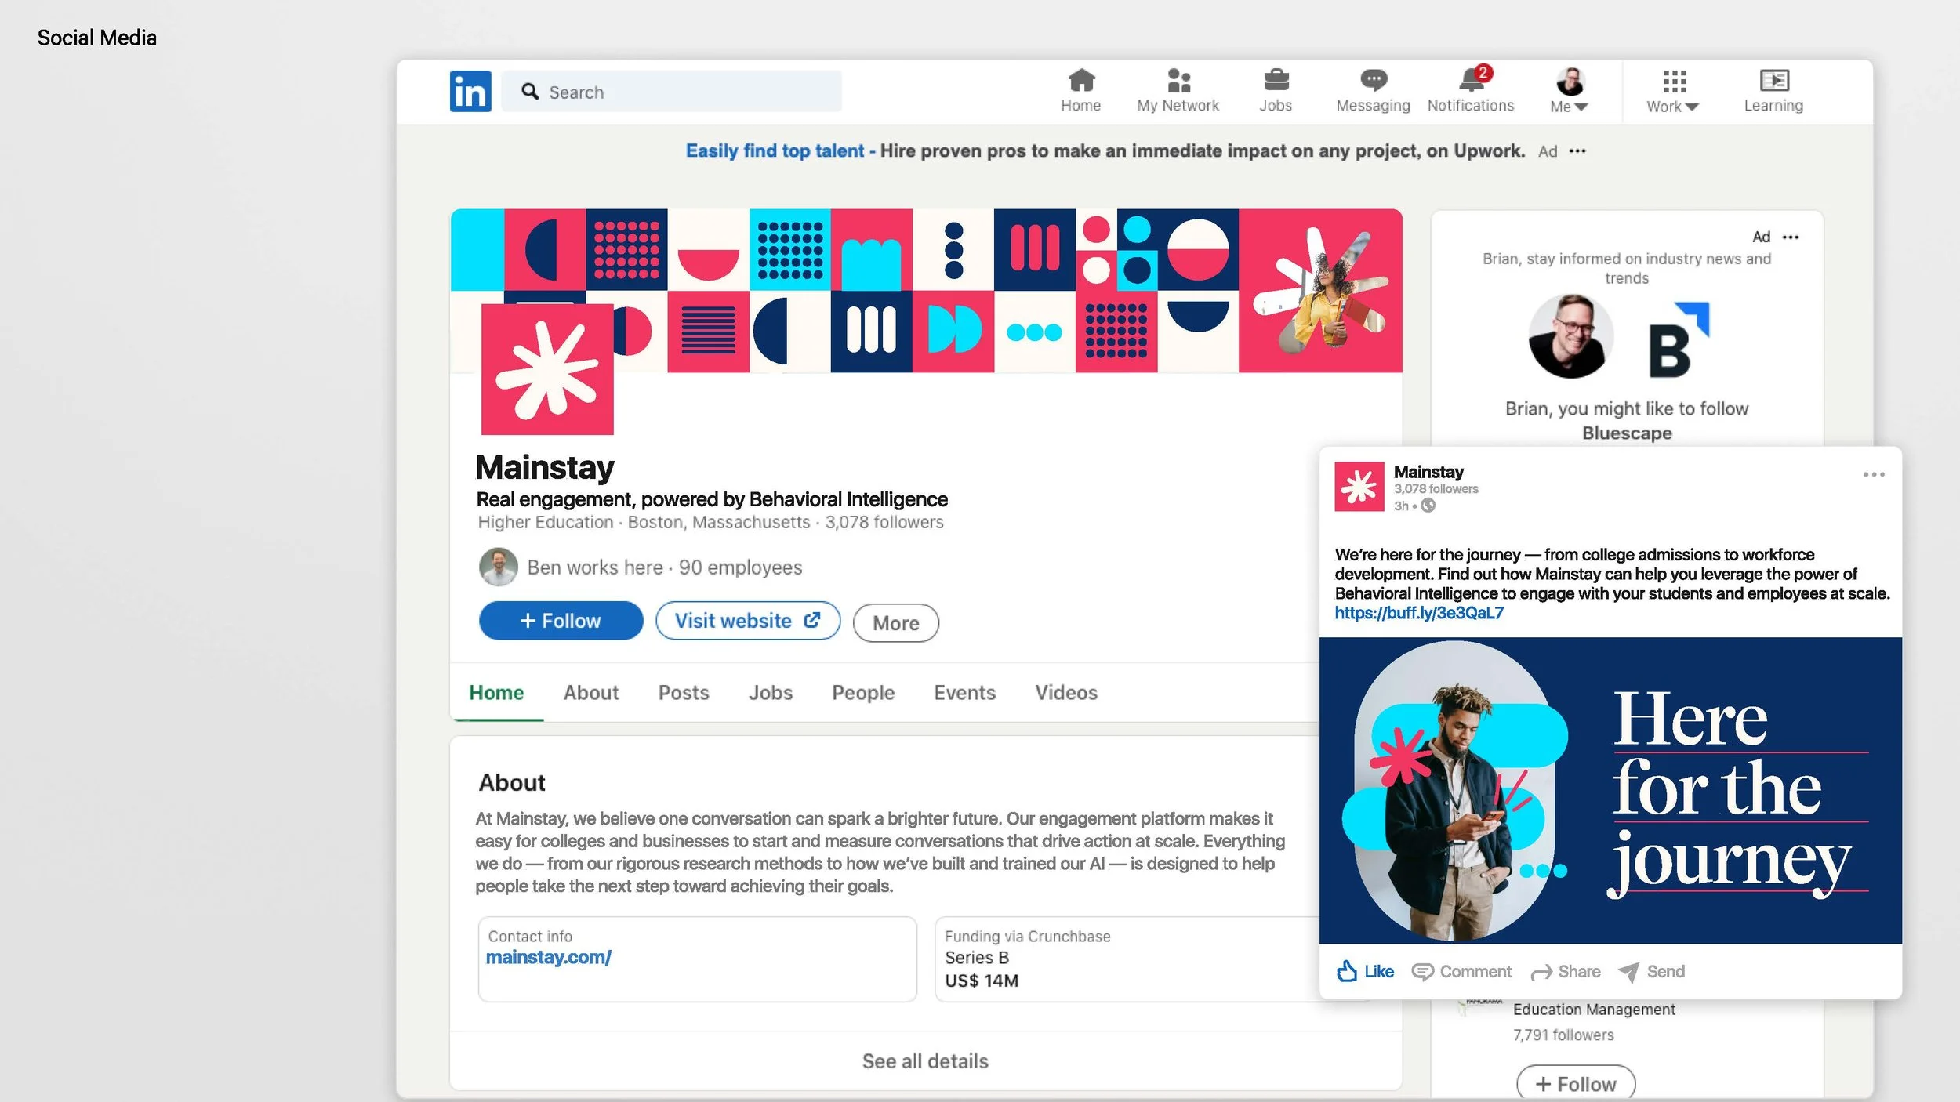Go to Jobs in the top navigation
The height and width of the screenshot is (1102, 1960).
point(1276,91)
